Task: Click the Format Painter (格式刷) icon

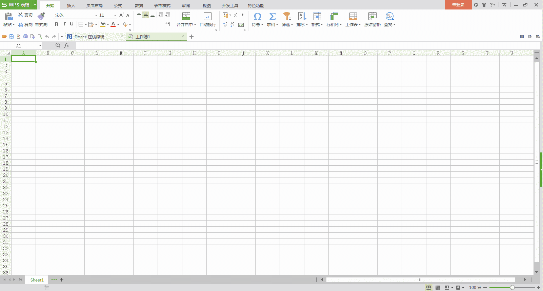Action: coord(41,16)
